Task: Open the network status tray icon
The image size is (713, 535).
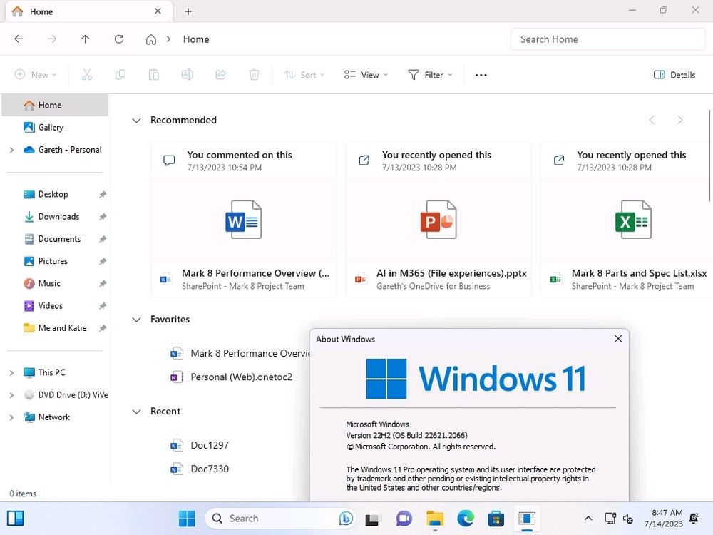Action: (x=610, y=518)
